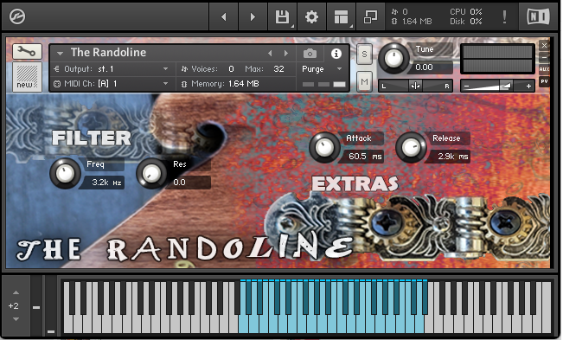
Task: Open the Output st. 1 dropdown
Action: tap(112, 69)
